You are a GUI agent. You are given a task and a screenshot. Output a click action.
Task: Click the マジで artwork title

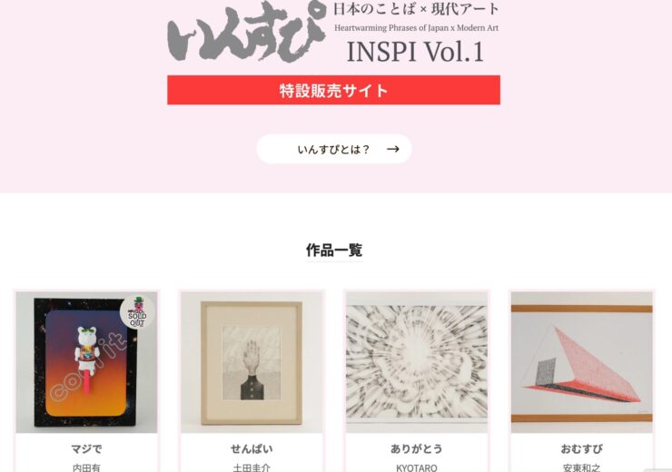coord(86,449)
